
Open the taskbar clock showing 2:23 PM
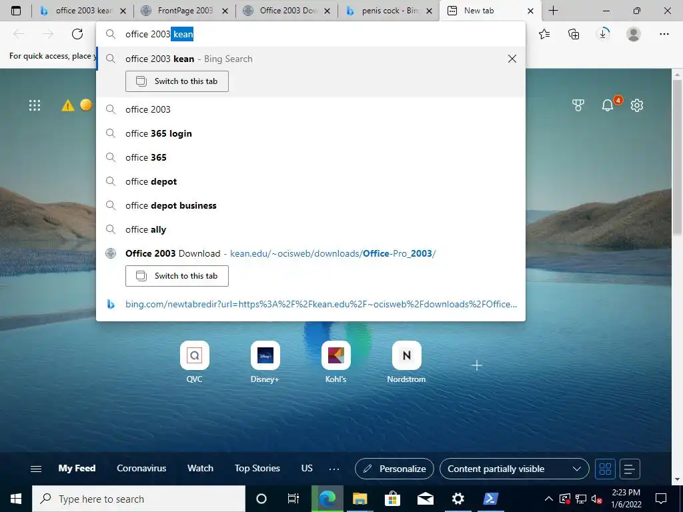(x=626, y=499)
